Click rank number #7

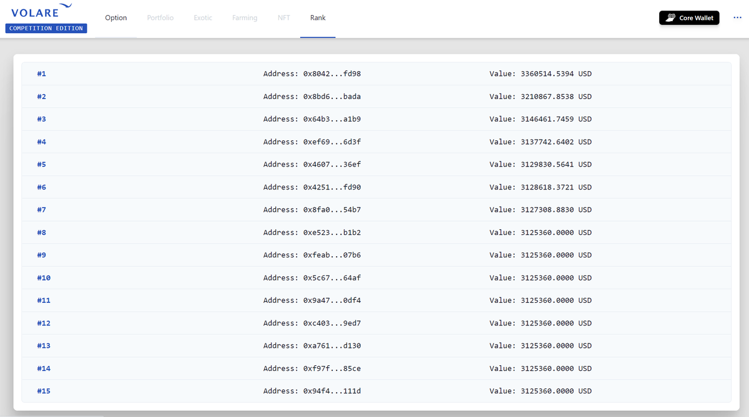pos(42,209)
